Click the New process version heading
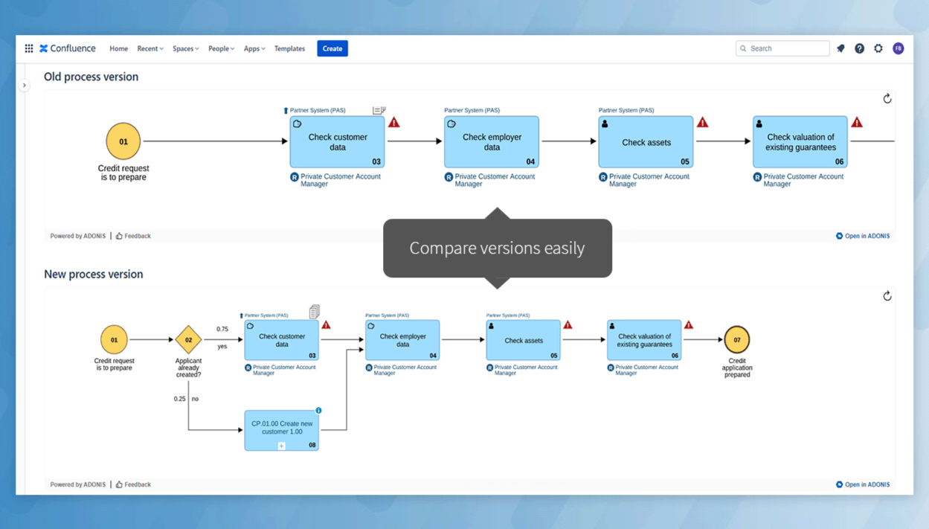Image resolution: width=929 pixels, height=529 pixels. tap(93, 274)
